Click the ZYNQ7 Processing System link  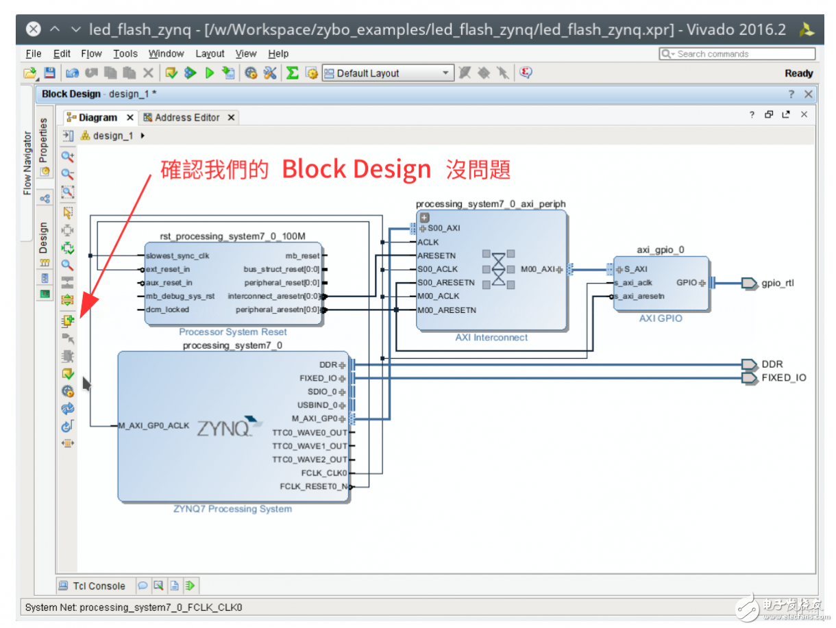pyautogui.click(x=232, y=509)
